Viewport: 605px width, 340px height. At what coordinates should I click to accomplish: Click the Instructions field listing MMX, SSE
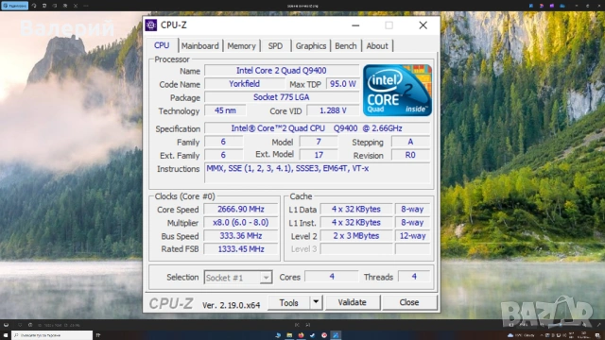tap(317, 173)
